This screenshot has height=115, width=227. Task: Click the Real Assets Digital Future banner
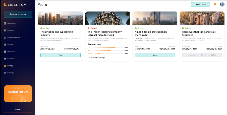pyautogui.click(x=18, y=93)
